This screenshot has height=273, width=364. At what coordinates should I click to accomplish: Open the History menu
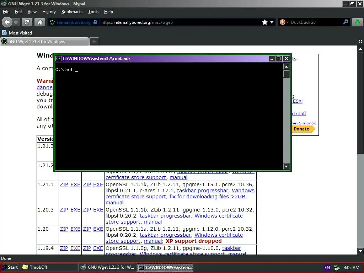point(49,12)
